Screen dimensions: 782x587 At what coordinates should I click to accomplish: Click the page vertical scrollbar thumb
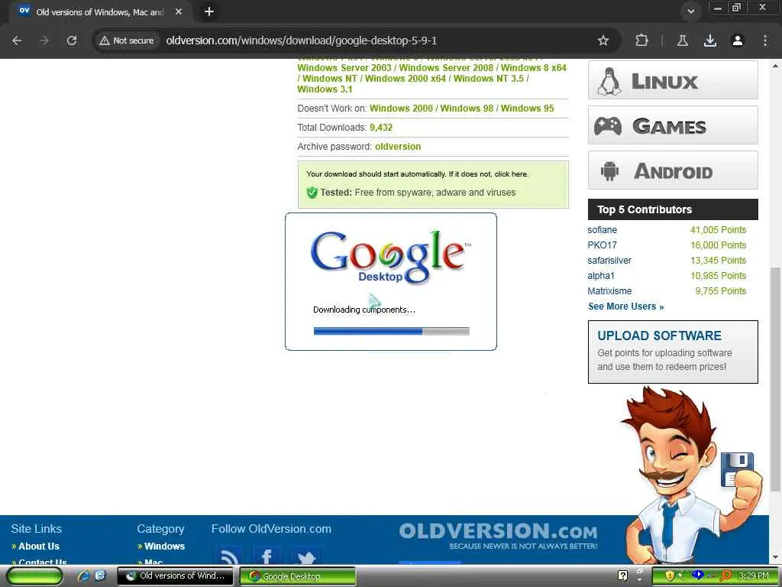click(775, 379)
